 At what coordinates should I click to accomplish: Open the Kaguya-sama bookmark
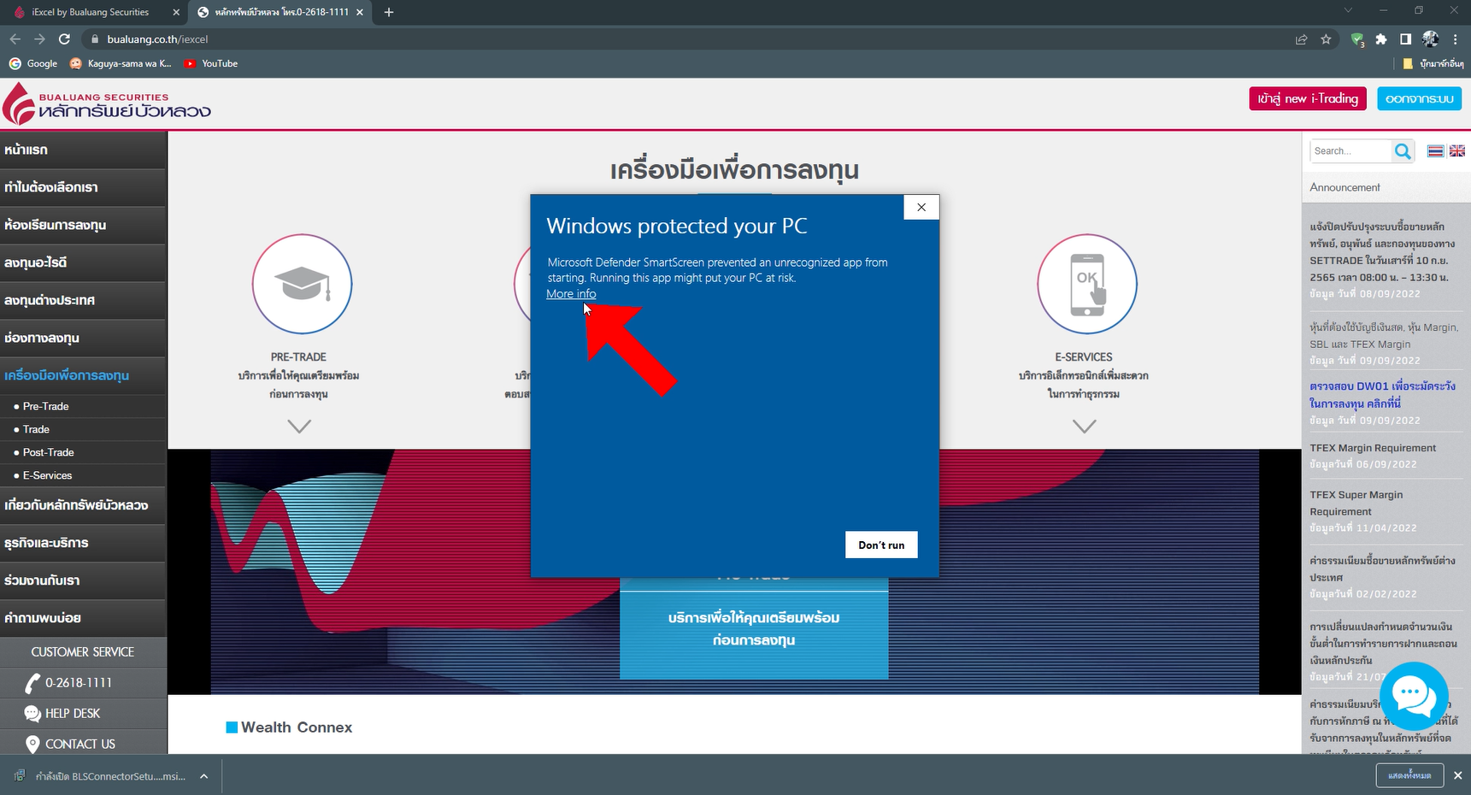(121, 63)
